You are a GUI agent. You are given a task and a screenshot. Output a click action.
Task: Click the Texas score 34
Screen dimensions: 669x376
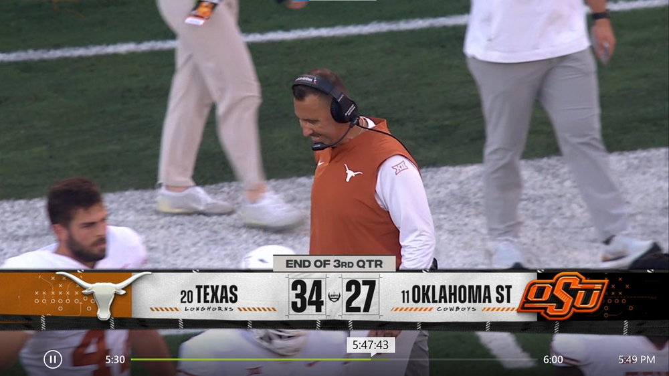pos(307,296)
